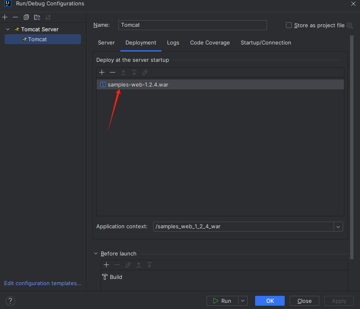This screenshot has width=360, height=309.
Task: Sort configurations alphabetically
Action: coord(48,17)
